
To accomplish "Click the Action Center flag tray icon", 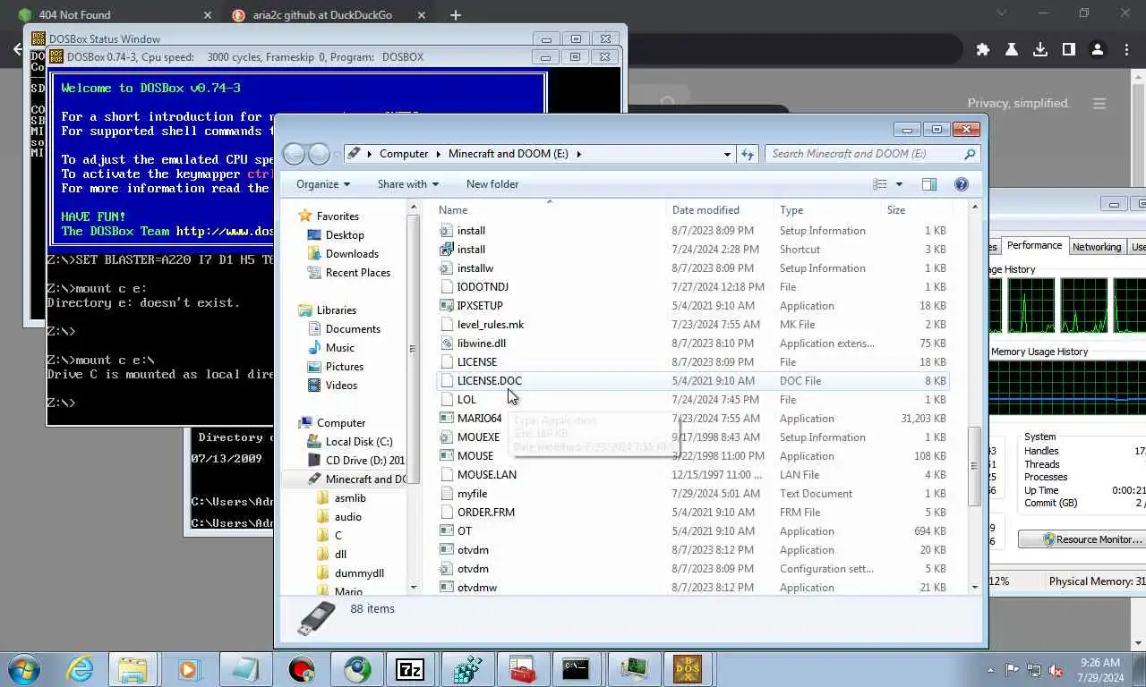I will [x=1013, y=669].
